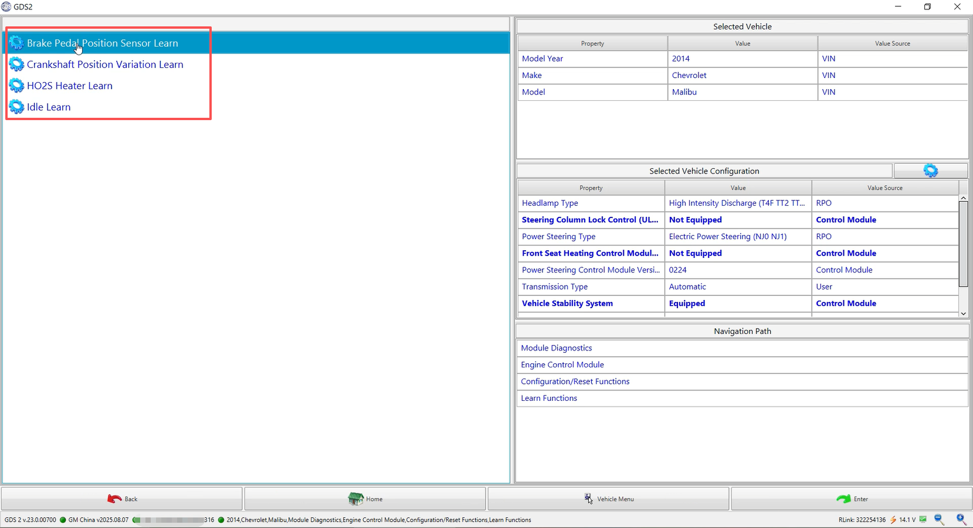Click the zoom in magnifier in status bar
Screen dimensions: 973x528
pyautogui.click(x=961, y=519)
